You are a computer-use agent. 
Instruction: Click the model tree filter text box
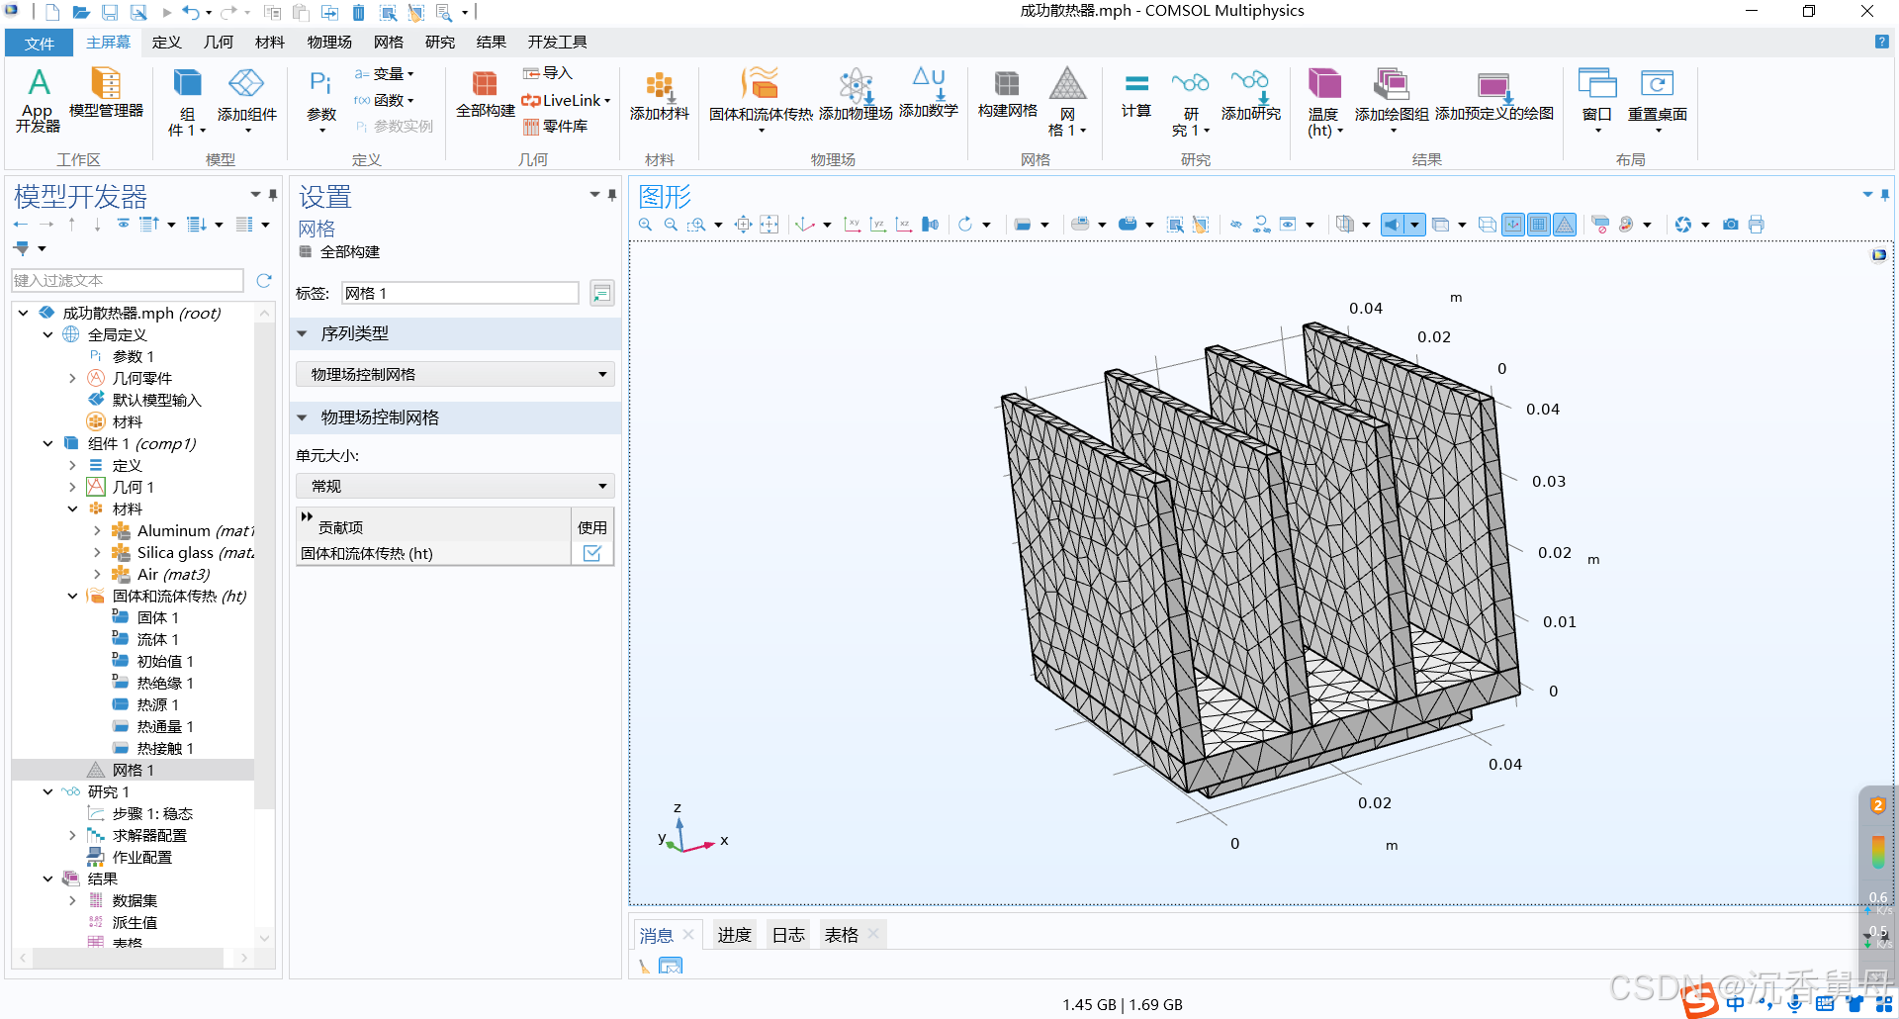128,281
